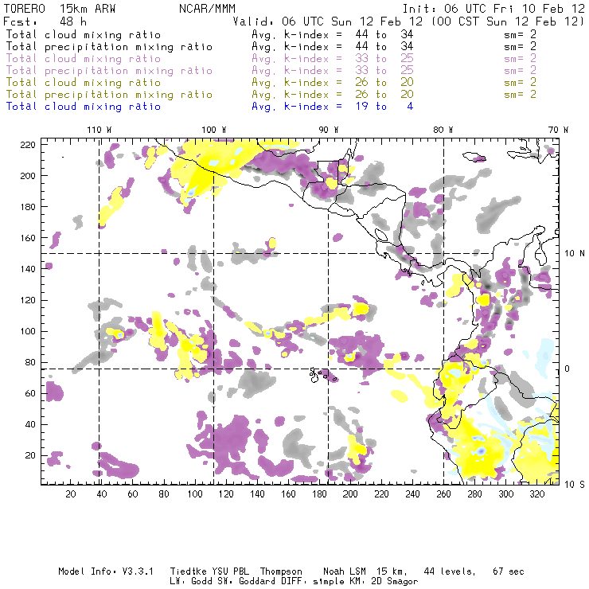
Task: Select the purple "Total precipitation mixing ratio" legend entry
Action: (109, 71)
